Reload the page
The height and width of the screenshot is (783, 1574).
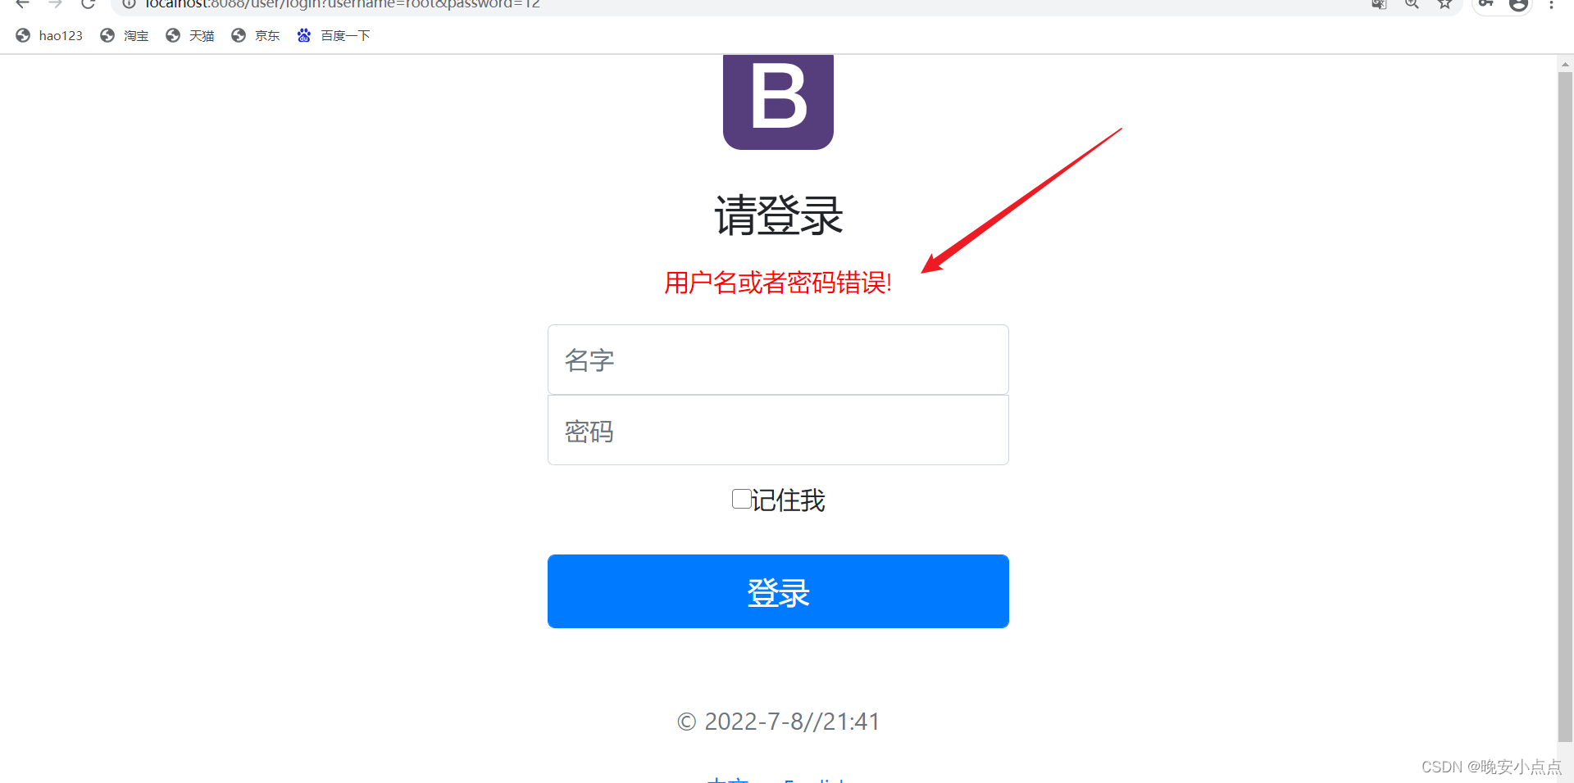pos(88,4)
